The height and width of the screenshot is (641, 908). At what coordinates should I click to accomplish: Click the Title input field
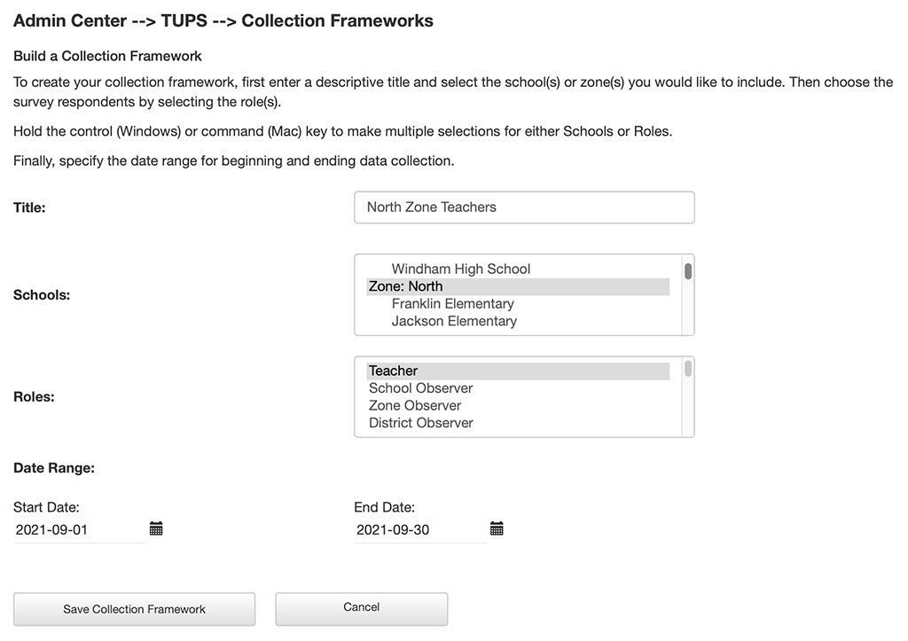tap(524, 207)
